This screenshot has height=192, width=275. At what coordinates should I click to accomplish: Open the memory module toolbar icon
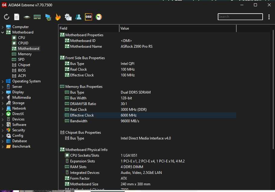pos(37,17)
